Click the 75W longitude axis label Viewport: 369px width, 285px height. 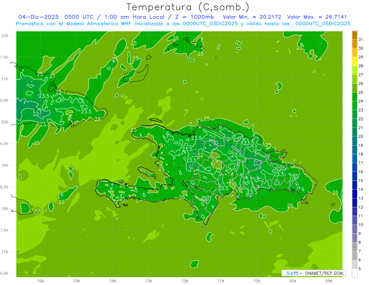tap(77, 281)
